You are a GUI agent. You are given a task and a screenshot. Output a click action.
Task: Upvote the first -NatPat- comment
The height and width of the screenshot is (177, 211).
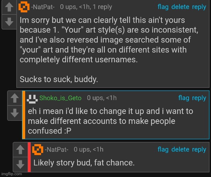(x=9, y=7)
